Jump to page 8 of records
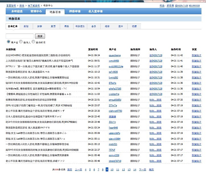The image size is (206, 174). click(x=103, y=169)
